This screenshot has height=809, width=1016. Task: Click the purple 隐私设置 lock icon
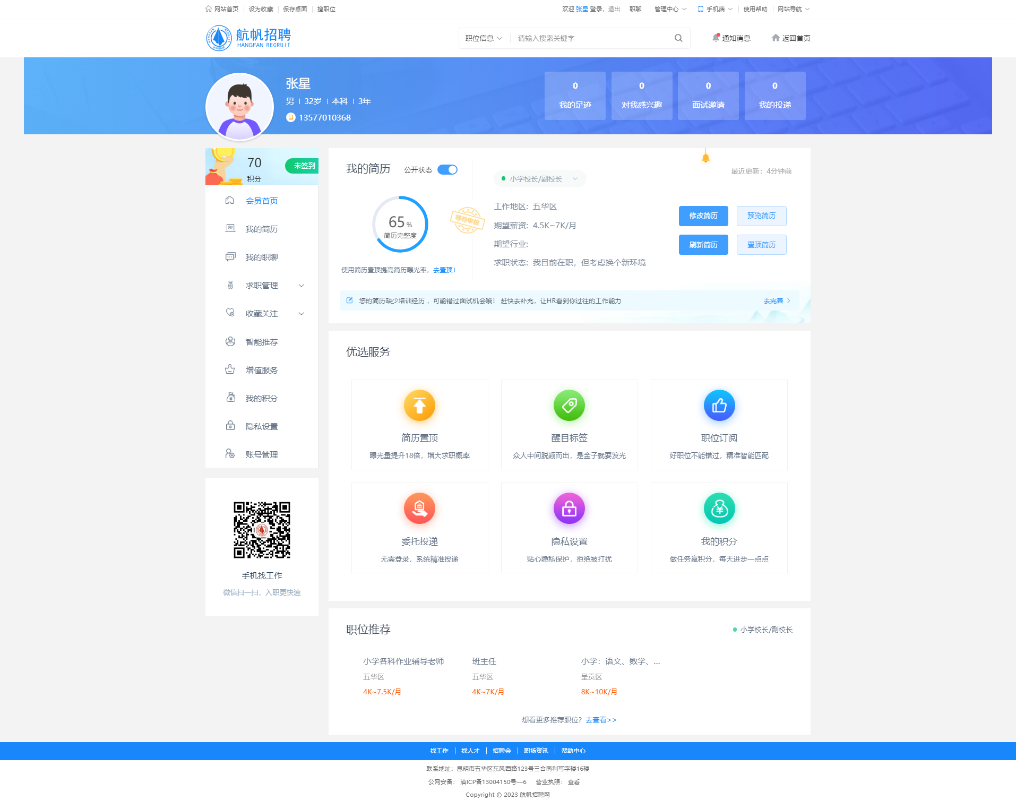tap(569, 509)
